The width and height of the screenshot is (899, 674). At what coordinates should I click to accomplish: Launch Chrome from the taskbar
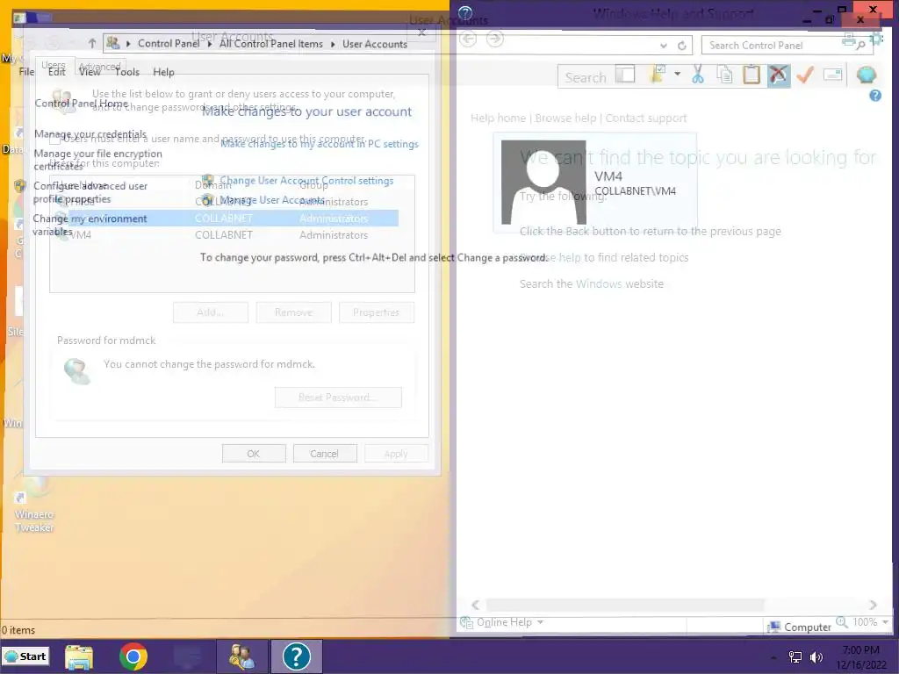(133, 656)
